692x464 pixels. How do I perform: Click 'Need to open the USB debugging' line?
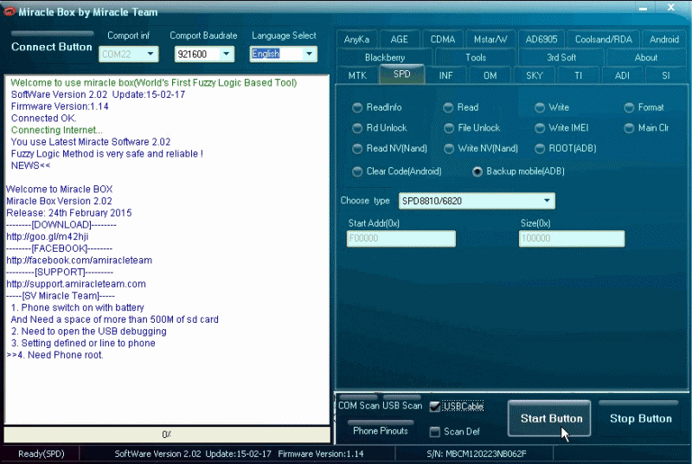pos(94,331)
